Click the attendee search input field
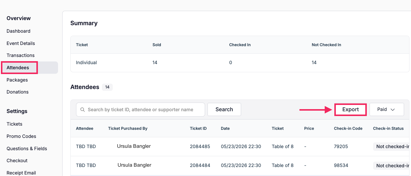This screenshot has height=176, width=411. (140, 110)
